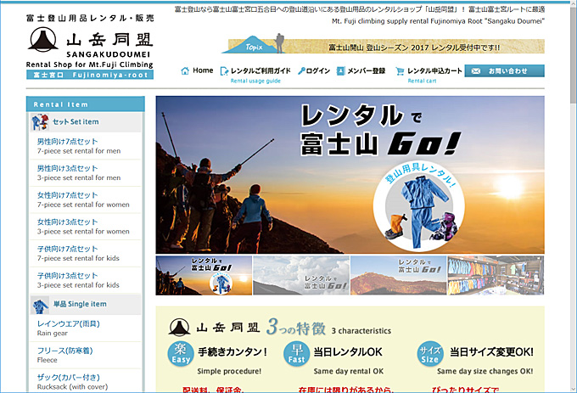Open Fleece rental link
The height and width of the screenshot is (393, 577).
coord(86,355)
